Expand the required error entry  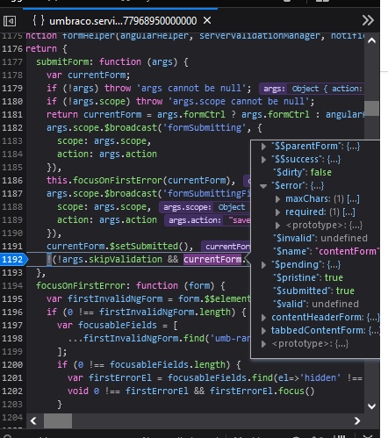pos(277,212)
